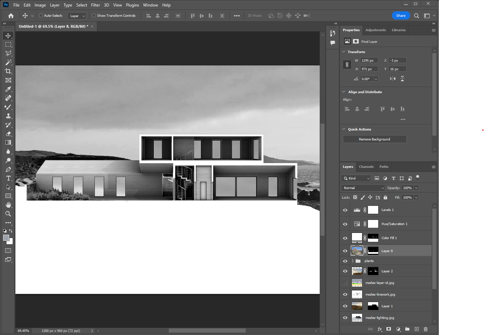Enable Show Transform Controls checkbox
Image resolution: width=484 pixels, height=335 pixels.
pos(94,15)
